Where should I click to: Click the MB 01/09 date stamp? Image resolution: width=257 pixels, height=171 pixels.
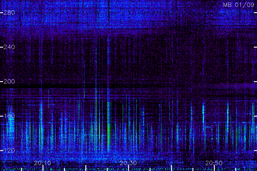pos(239,5)
